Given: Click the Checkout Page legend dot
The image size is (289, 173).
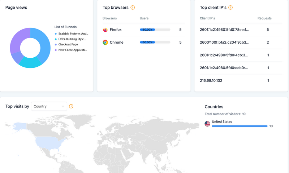Looking at the screenshot, I should tap(56, 44).
